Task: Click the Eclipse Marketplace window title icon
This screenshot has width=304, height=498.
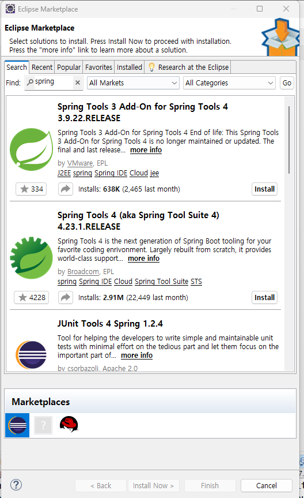Action: click(x=10, y=9)
